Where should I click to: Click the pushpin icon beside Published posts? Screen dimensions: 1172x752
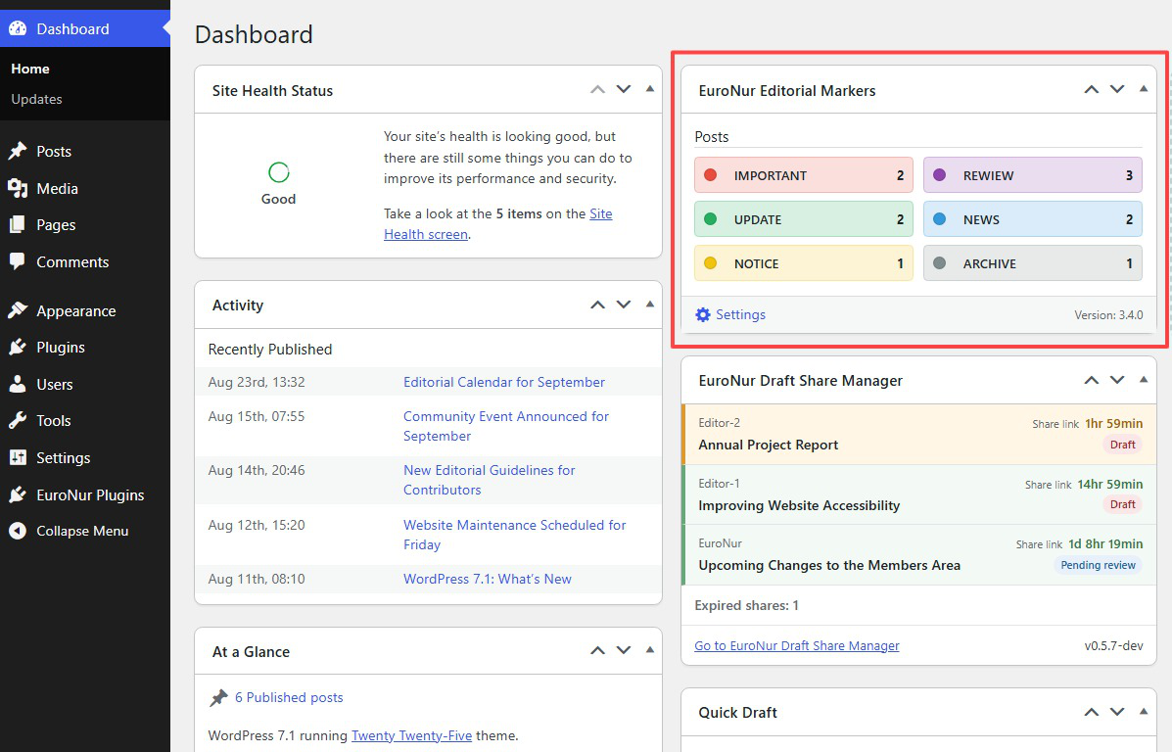(x=218, y=697)
